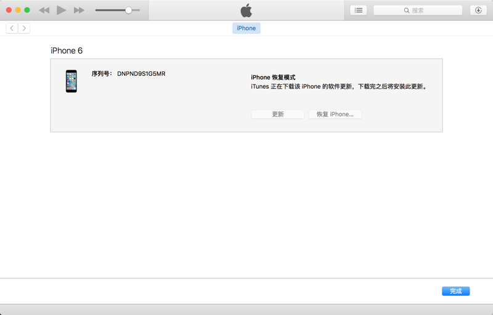
Task: Click the 更新 button
Action: point(278,114)
